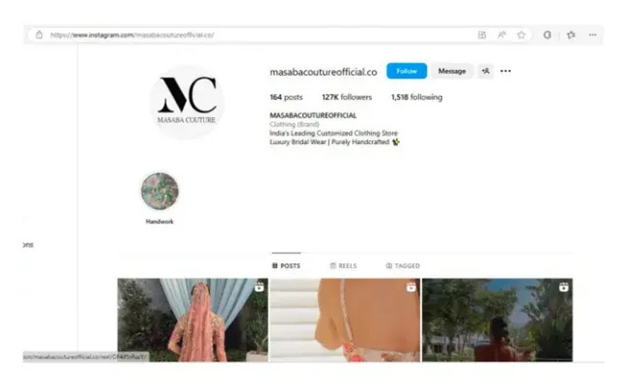
Task: Click the Message button
Action: tap(451, 71)
